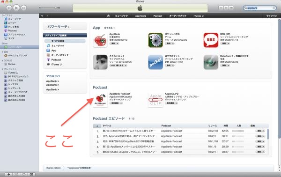The height and width of the screenshot is (177, 281).
Task: Open dropdown arrow beside こころくろっく buy button
Action: (x=126, y=66)
